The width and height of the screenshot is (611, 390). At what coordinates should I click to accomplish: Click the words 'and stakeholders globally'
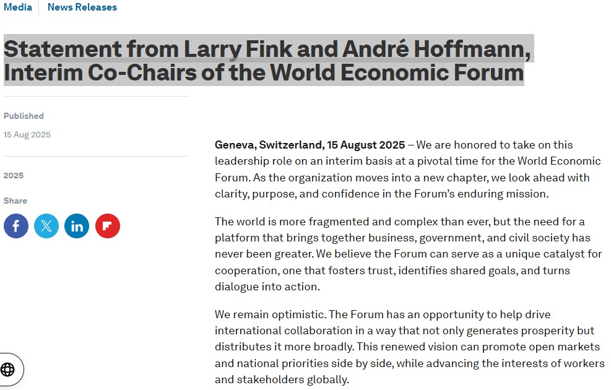280,379
